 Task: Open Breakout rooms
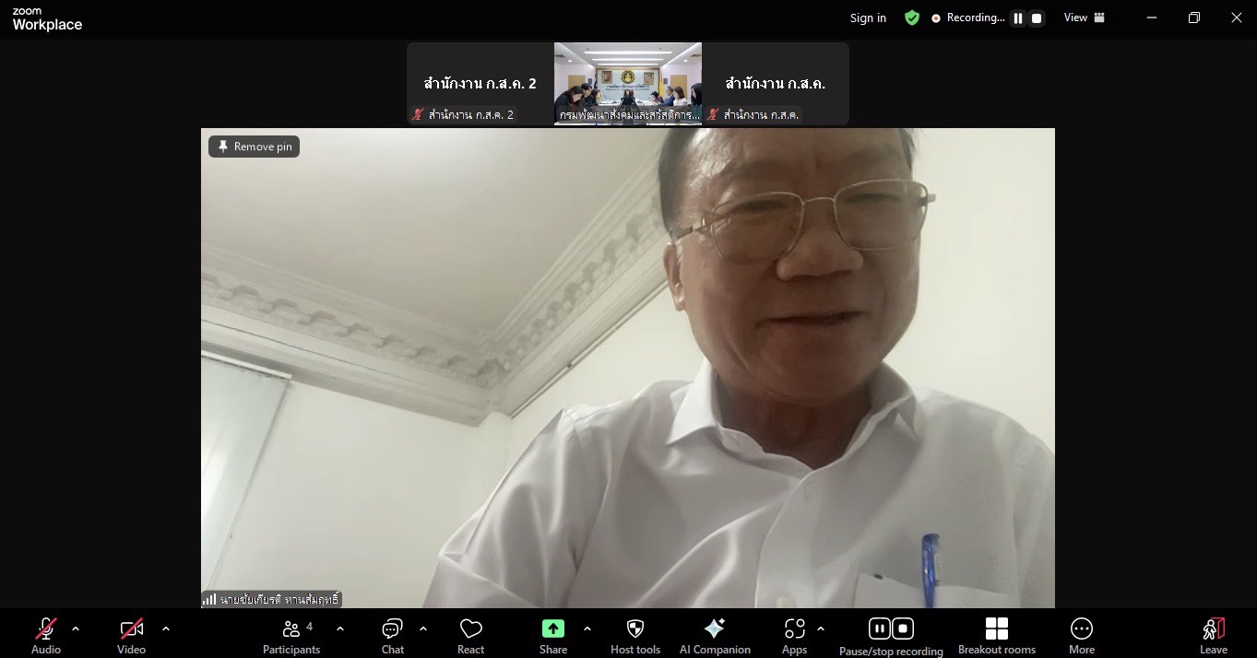tap(996, 635)
